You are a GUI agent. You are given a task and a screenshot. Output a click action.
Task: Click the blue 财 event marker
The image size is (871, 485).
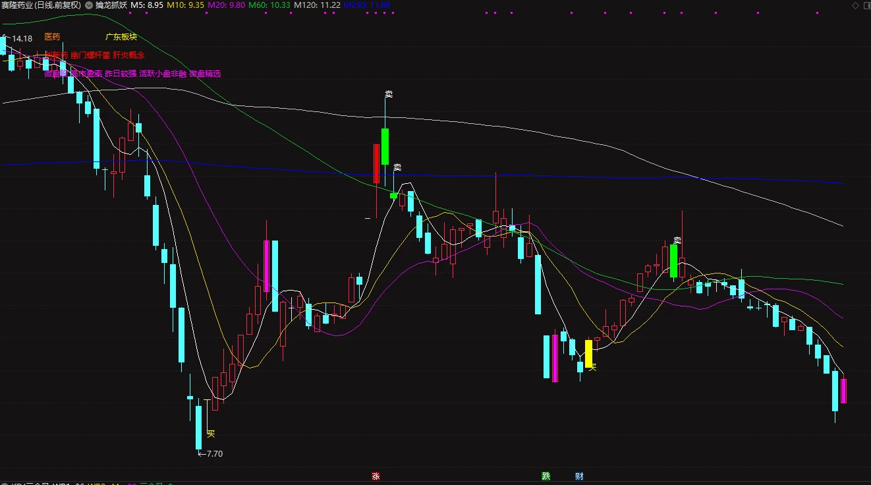point(579,476)
